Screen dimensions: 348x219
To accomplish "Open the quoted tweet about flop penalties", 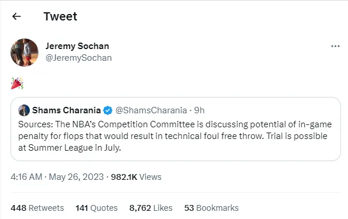I will pos(176,129).
